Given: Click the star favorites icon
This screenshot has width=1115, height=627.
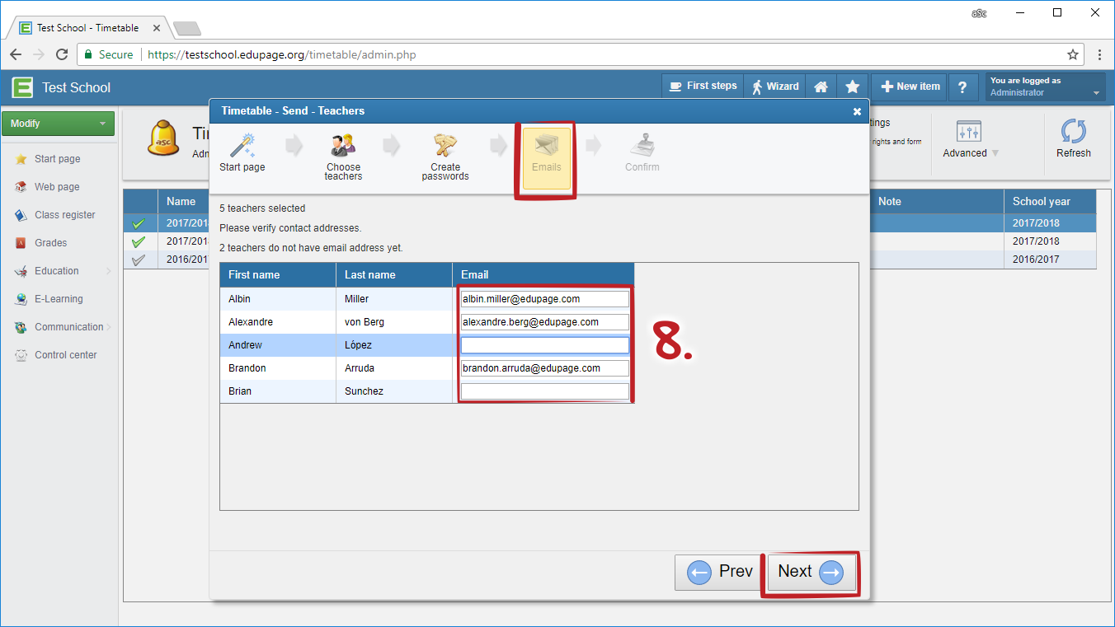Looking at the screenshot, I should tap(853, 87).
